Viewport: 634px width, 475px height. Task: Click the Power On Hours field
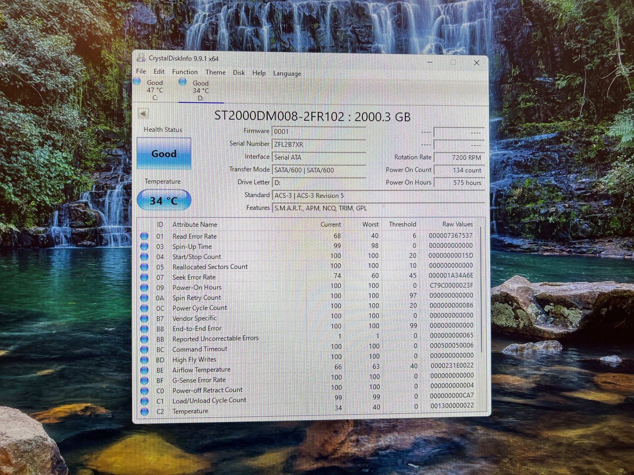(x=459, y=183)
